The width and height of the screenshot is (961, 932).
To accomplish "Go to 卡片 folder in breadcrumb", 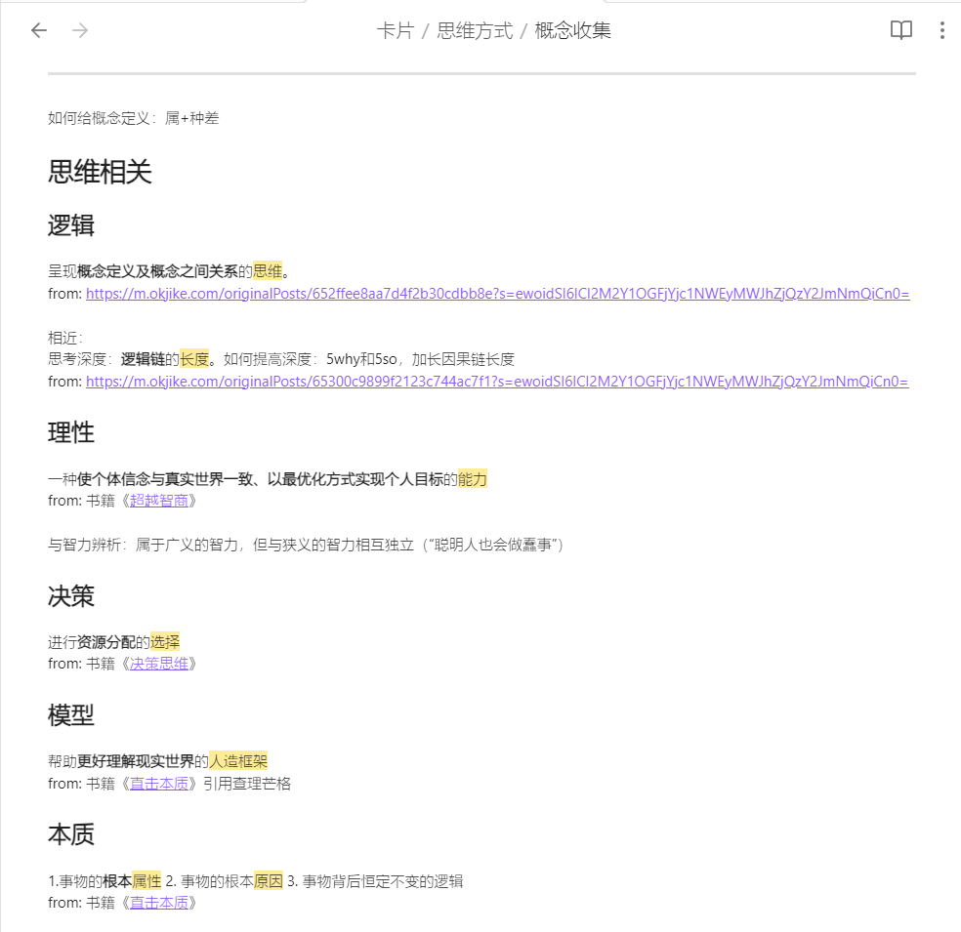I will click(x=395, y=30).
